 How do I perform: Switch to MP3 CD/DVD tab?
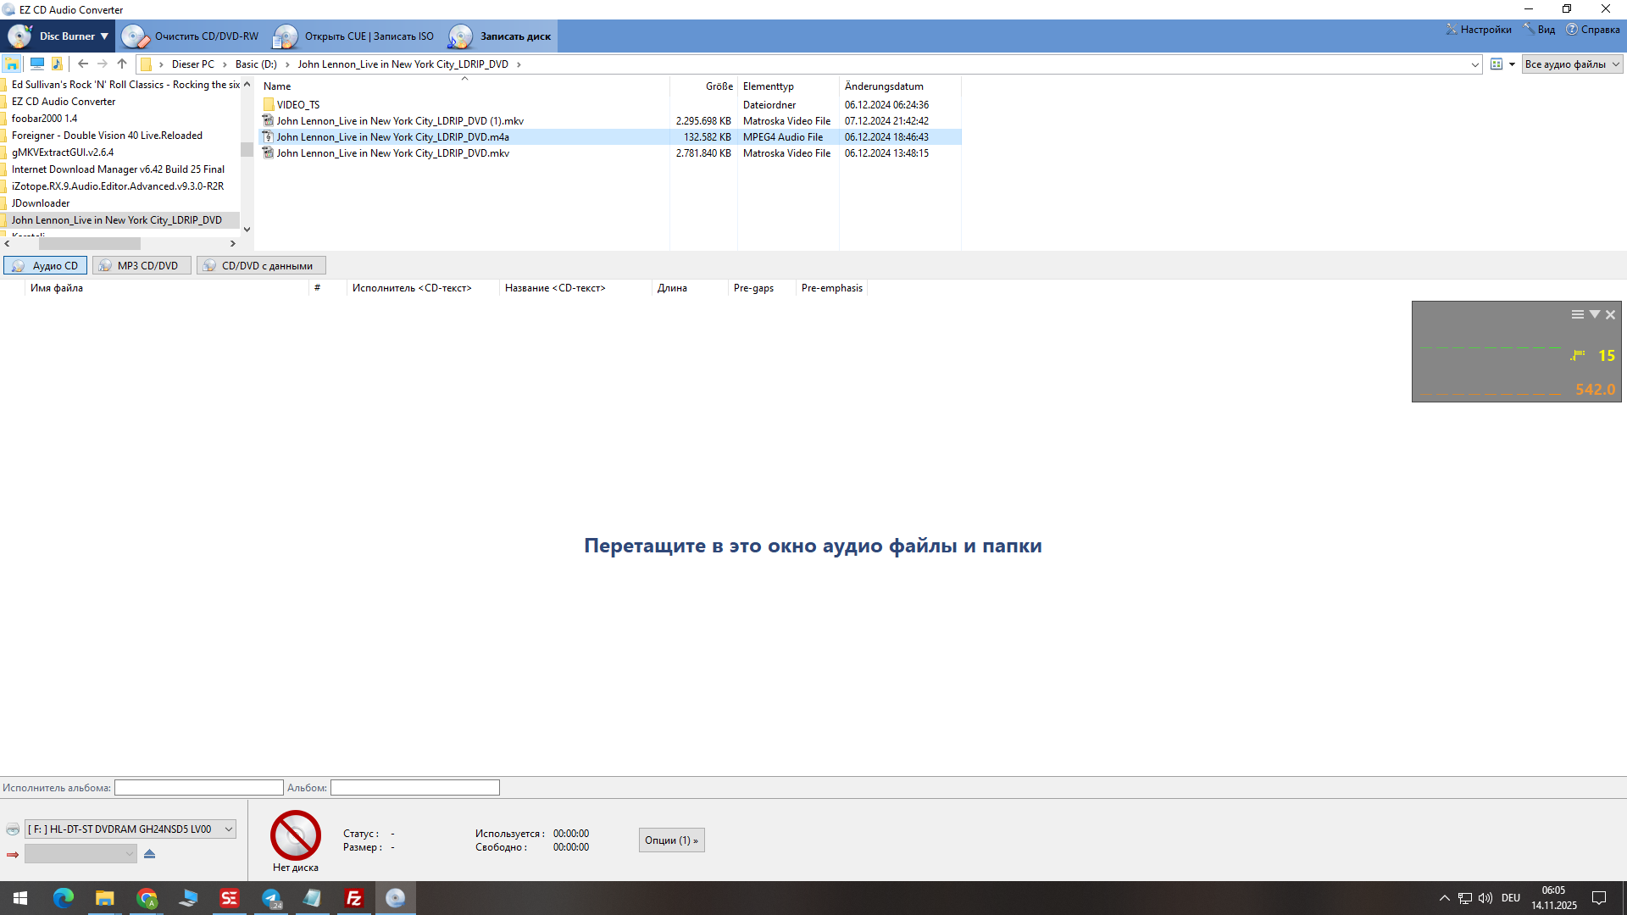point(142,266)
